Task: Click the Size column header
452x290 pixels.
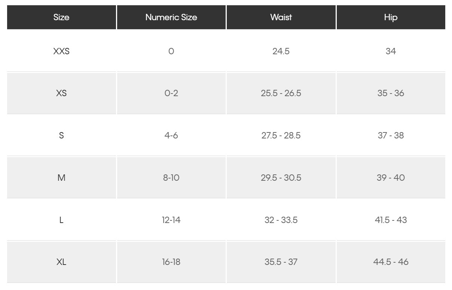Action: click(x=61, y=17)
